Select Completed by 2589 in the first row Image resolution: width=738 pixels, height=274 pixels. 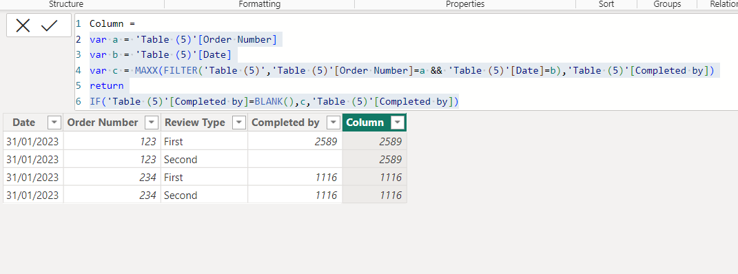[295, 141]
